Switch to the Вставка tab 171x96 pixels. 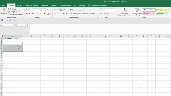[x=20, y=5]
